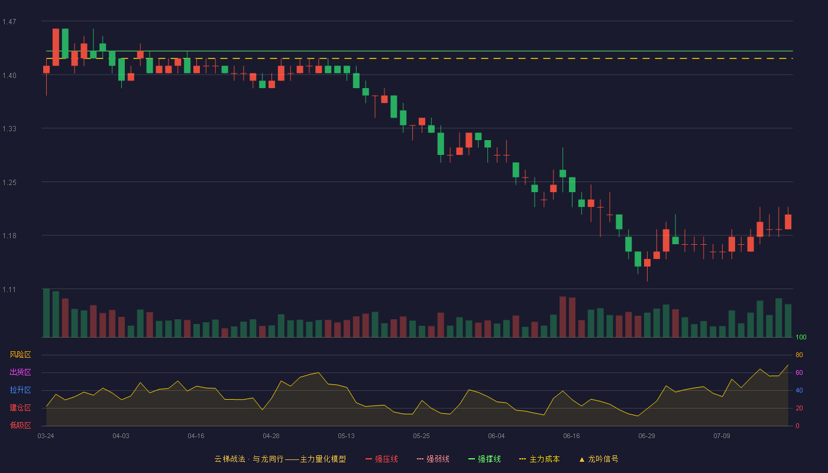
Task: Click the 07-09 date label
Action: point(722,436)
